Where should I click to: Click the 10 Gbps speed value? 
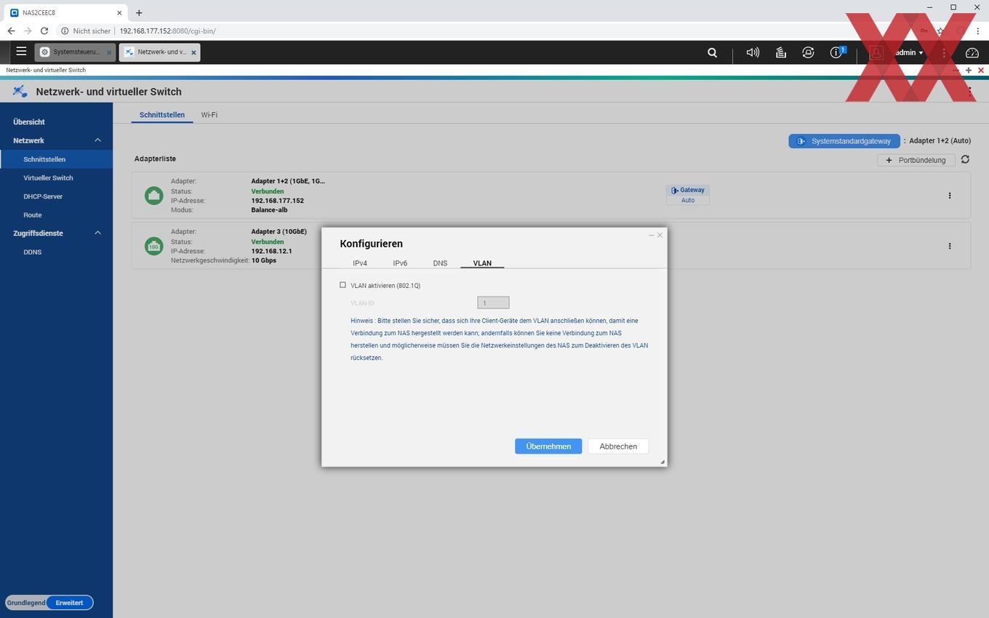(x=263, y=260)
